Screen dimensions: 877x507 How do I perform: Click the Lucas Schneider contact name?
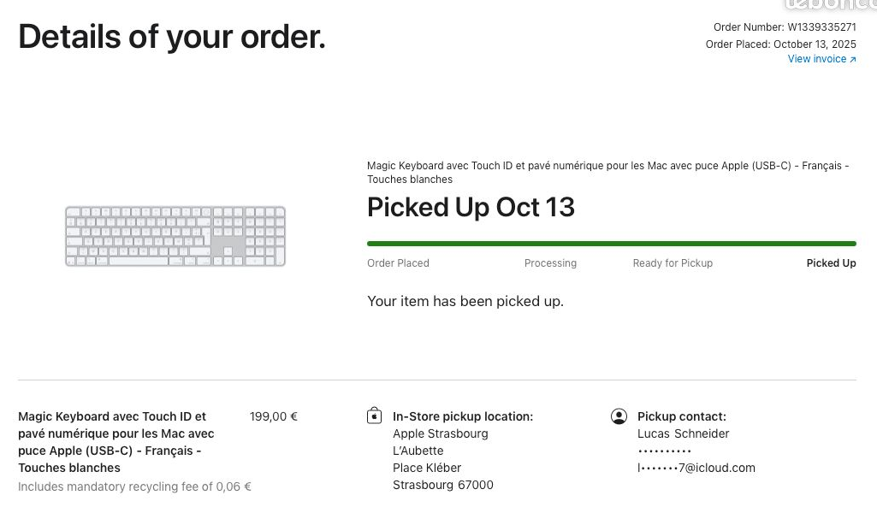point(683,433)
